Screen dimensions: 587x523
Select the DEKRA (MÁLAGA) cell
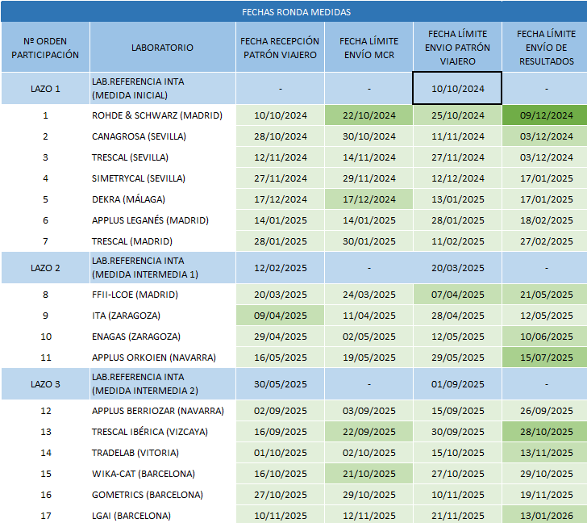[x=162, y=199]
